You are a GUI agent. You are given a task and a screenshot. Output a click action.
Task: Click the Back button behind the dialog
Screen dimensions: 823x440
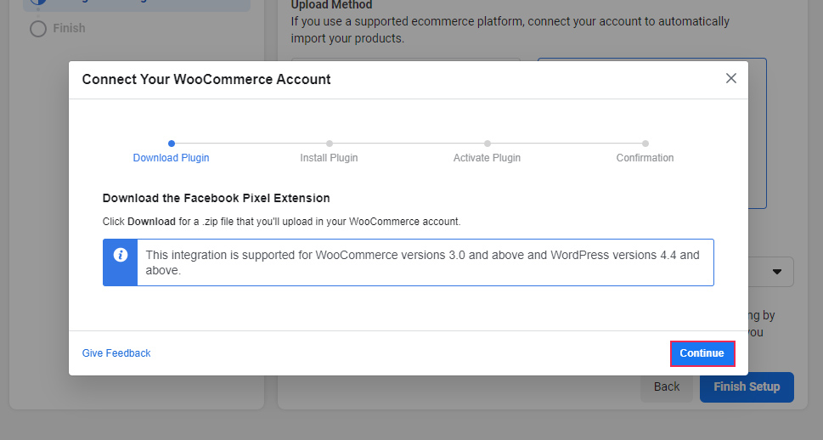(667, 387)
